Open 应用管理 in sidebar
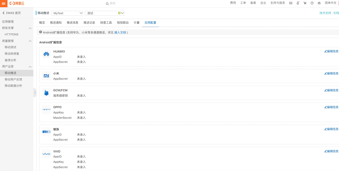This screenshot has height=171, width=339. [x=8, y=22]
